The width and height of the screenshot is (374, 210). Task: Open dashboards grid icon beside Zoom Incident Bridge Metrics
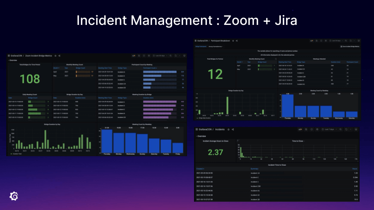(9, 56)
